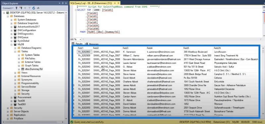
Task: Click the Filter funnel icon in Object Explorer
Action: [x=29, y=8]
